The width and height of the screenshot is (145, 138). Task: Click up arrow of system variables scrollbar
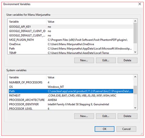pos(135,77)
